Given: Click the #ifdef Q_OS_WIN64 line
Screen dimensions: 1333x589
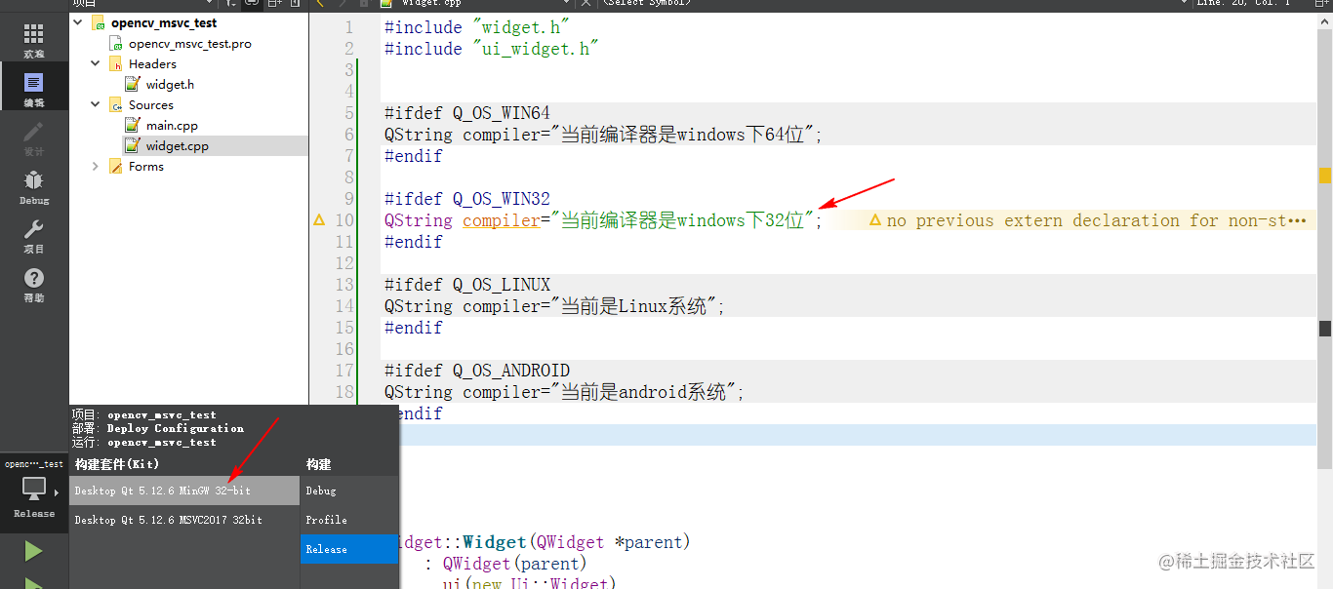Looking at the screenshot, I should point(467,113).
